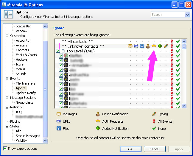
Task: Click the None legend checkmark icon
Action: [x=154, y=128]
